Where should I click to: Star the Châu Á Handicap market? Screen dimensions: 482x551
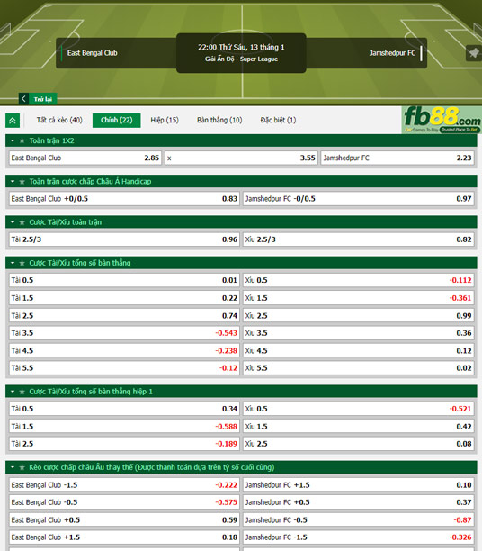click(22, 181)
